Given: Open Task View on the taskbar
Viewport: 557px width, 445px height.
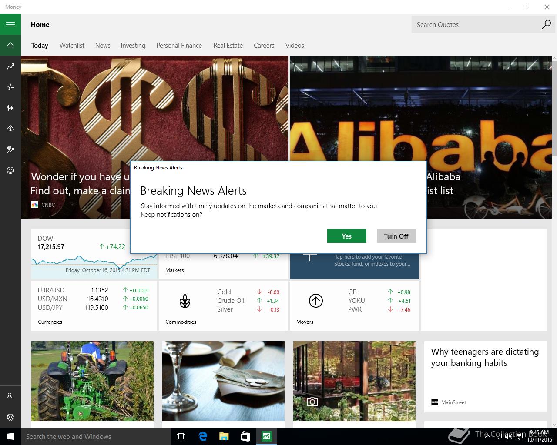Looking at the screenshot, I should pos(181,436).
